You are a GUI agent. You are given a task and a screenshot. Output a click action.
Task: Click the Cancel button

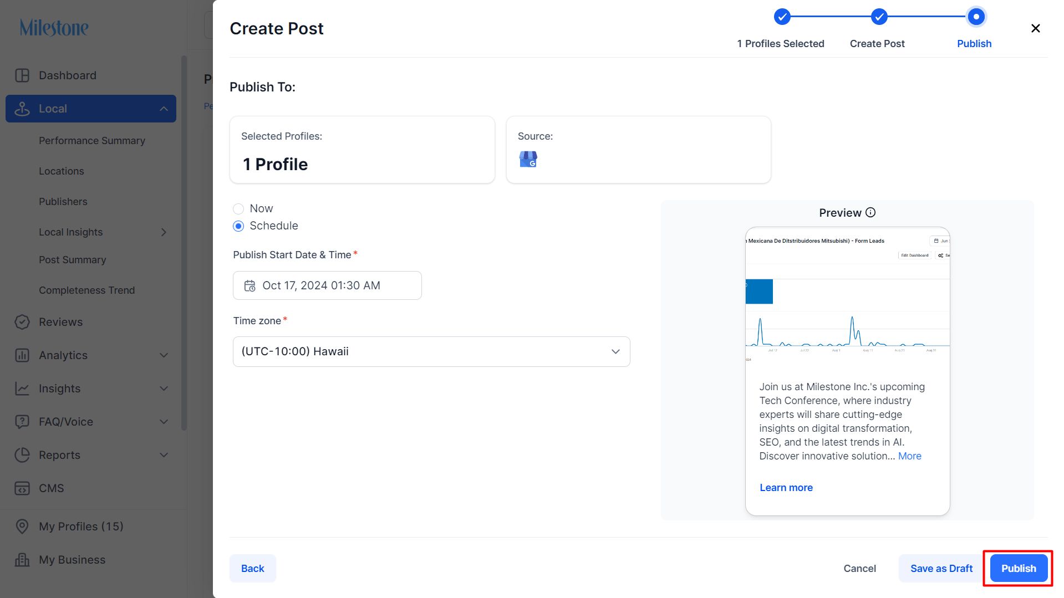pyautogui.click(x=860, y=569)
